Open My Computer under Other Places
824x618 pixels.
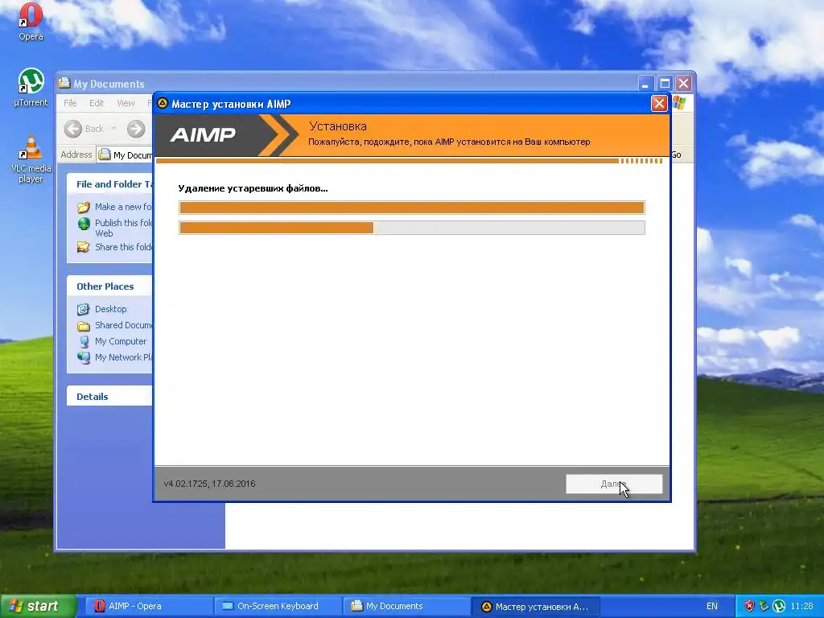pos(121,341)
